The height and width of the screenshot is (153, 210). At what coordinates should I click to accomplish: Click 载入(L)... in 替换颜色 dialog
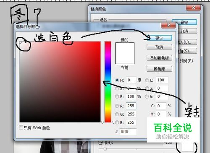187,42
